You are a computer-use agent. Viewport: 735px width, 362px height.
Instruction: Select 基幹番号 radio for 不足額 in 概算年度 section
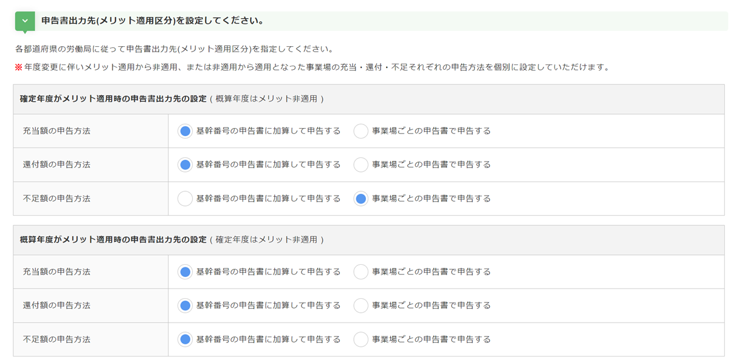click(185, 340)
